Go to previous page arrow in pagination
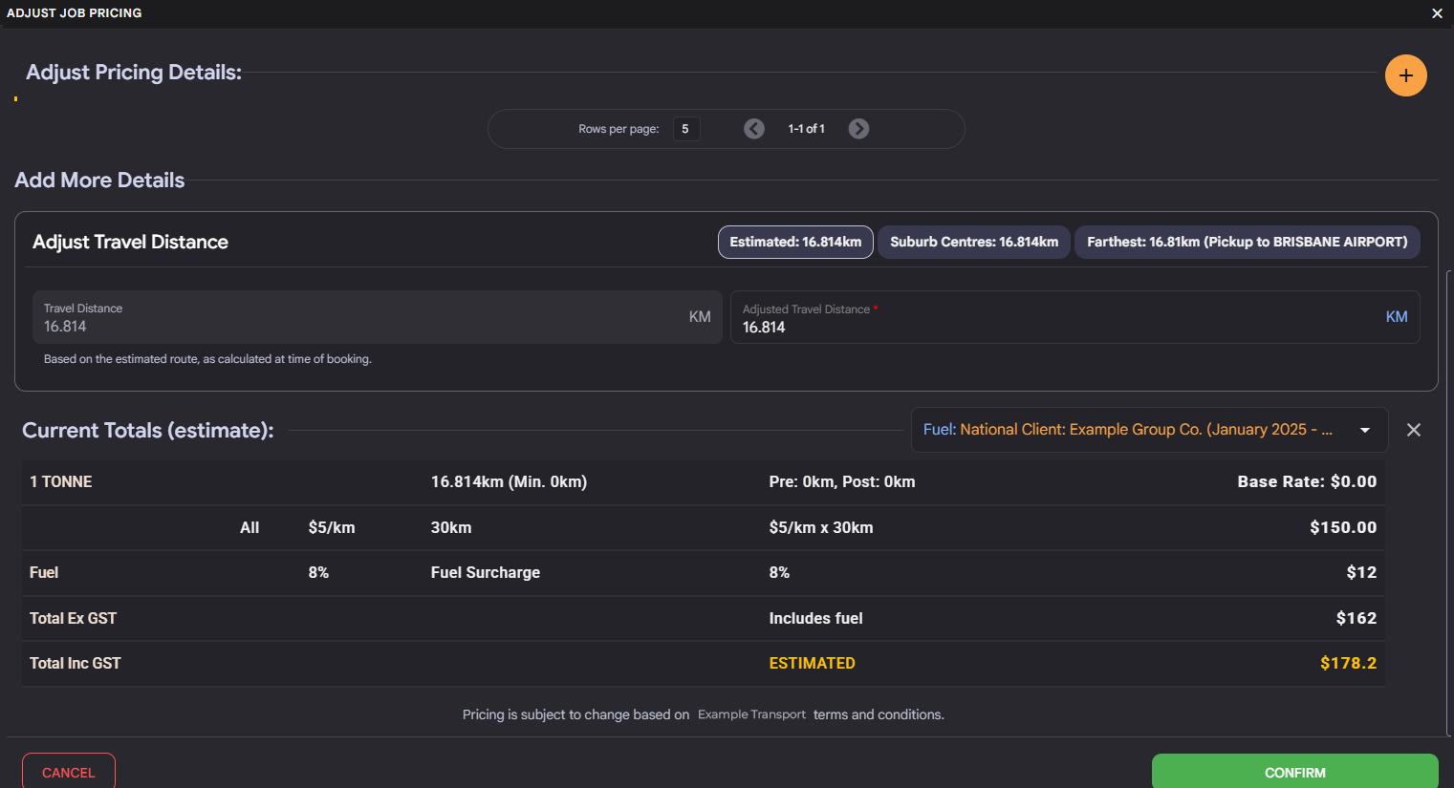The image size is (1454, 788). pyautogui.click(x=754, y=129)
